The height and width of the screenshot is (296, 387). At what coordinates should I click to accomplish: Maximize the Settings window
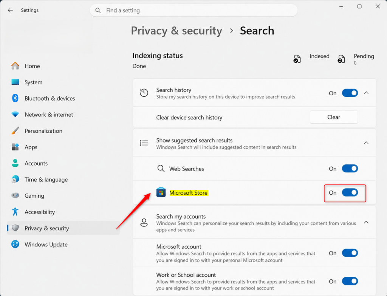point(359,7)
